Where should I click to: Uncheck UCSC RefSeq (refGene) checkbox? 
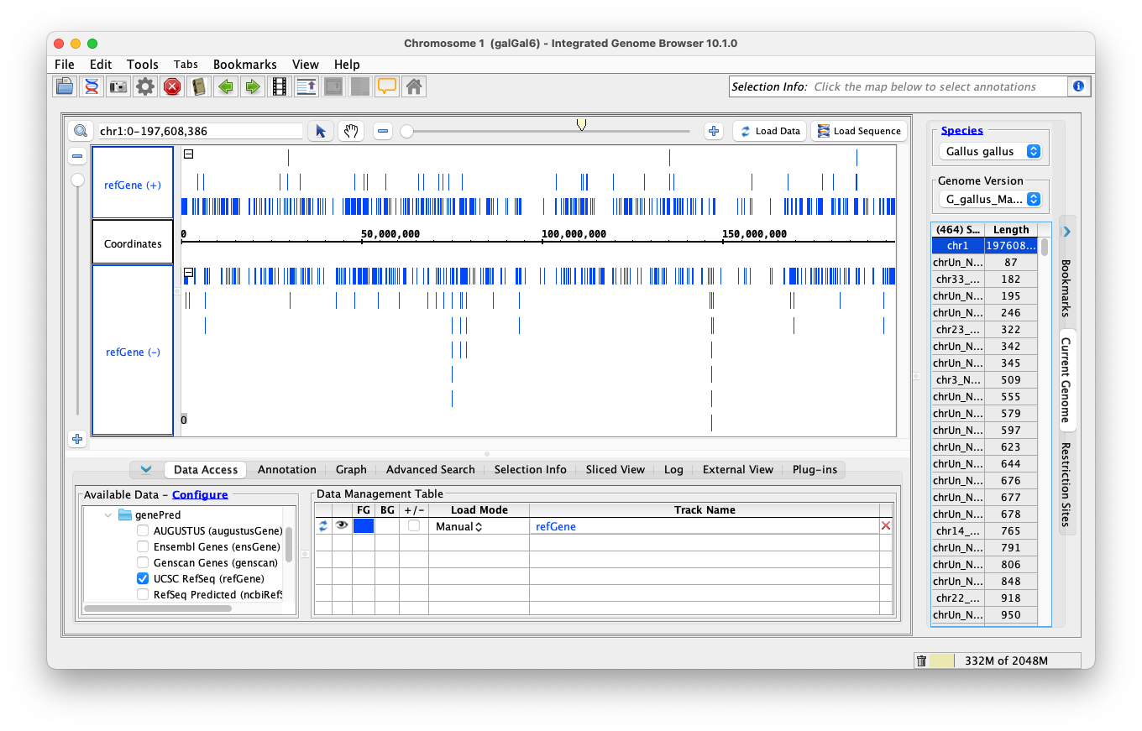pyautogui.click(x=143, y=578)
